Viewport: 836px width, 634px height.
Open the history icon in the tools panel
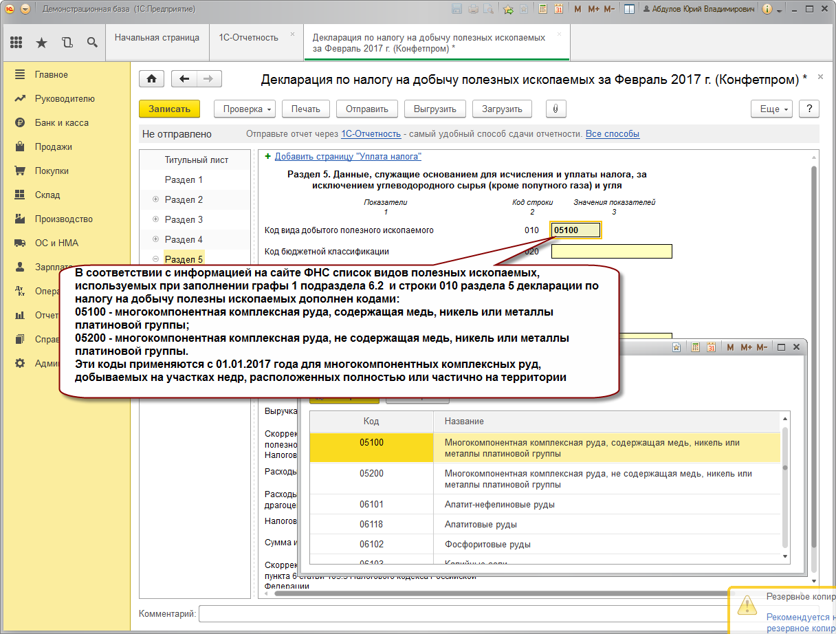pos(67,43)
